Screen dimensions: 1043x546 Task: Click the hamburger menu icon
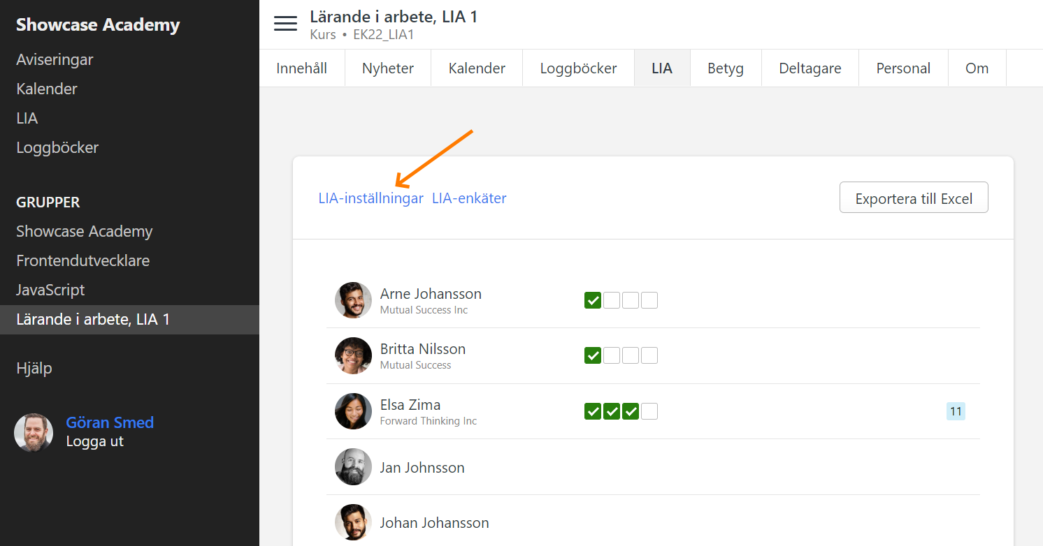[x=285, y=24]
